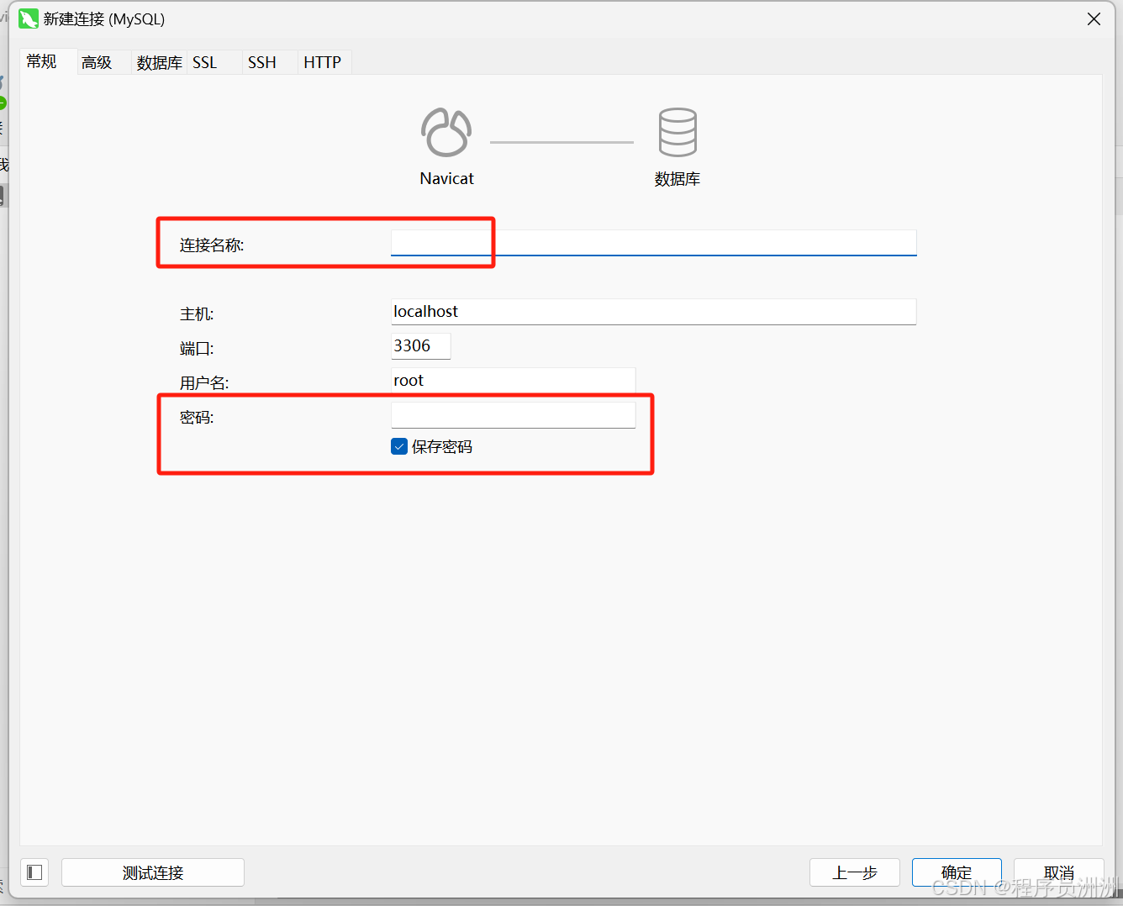
Task: Click the Navicat icon in title bar
Action: point(29,18)
